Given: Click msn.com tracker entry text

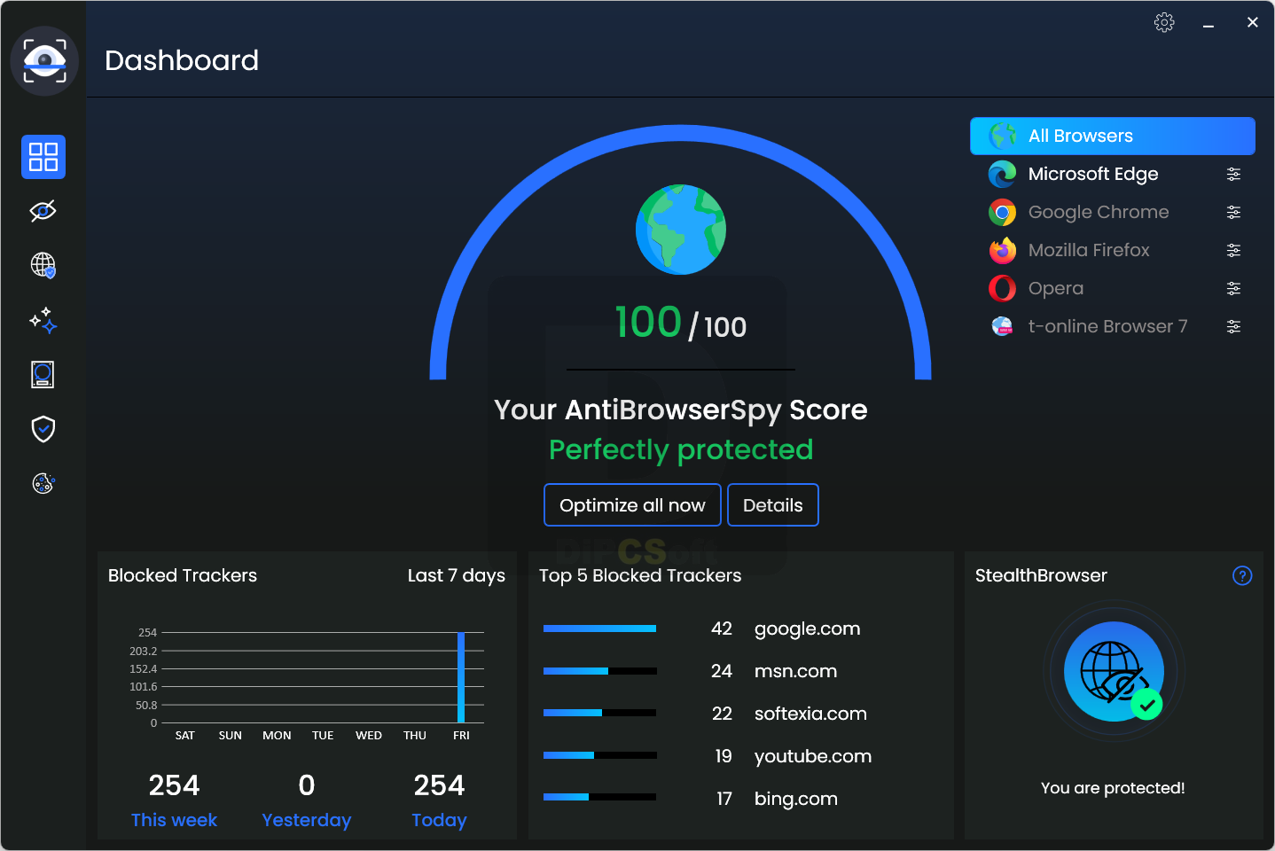Looking at the screenshot, I should click(795, 671).
